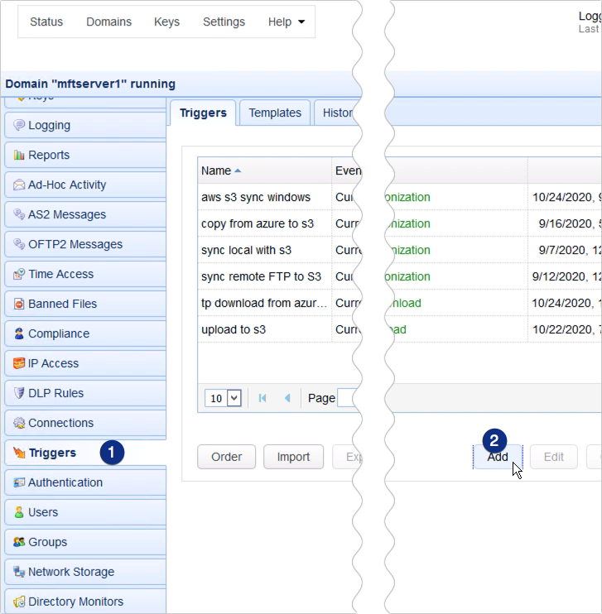602x614 pixels.
Task: Open Ad-Hoc Activity module
Action: [85, 185]
